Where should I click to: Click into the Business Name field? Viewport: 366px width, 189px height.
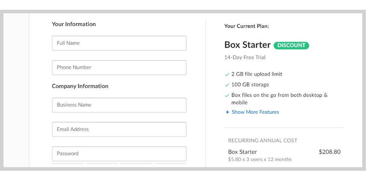(x=119, y=105)
